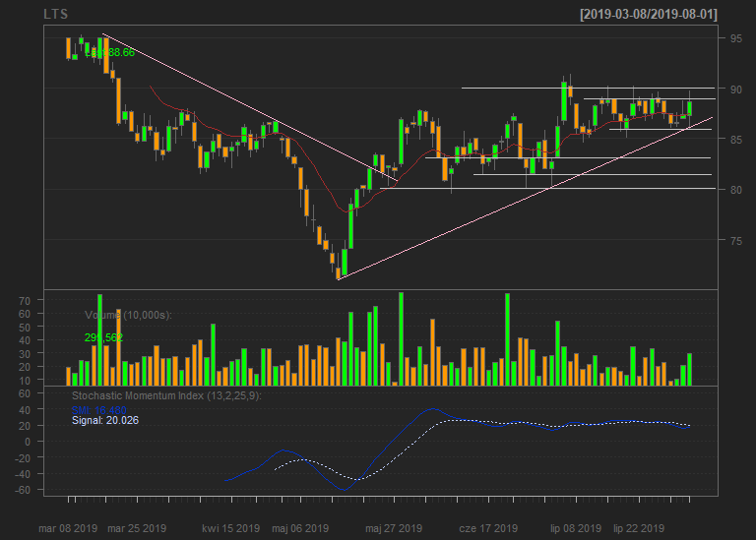Click the 40 SMI axis label

point(25,410)
